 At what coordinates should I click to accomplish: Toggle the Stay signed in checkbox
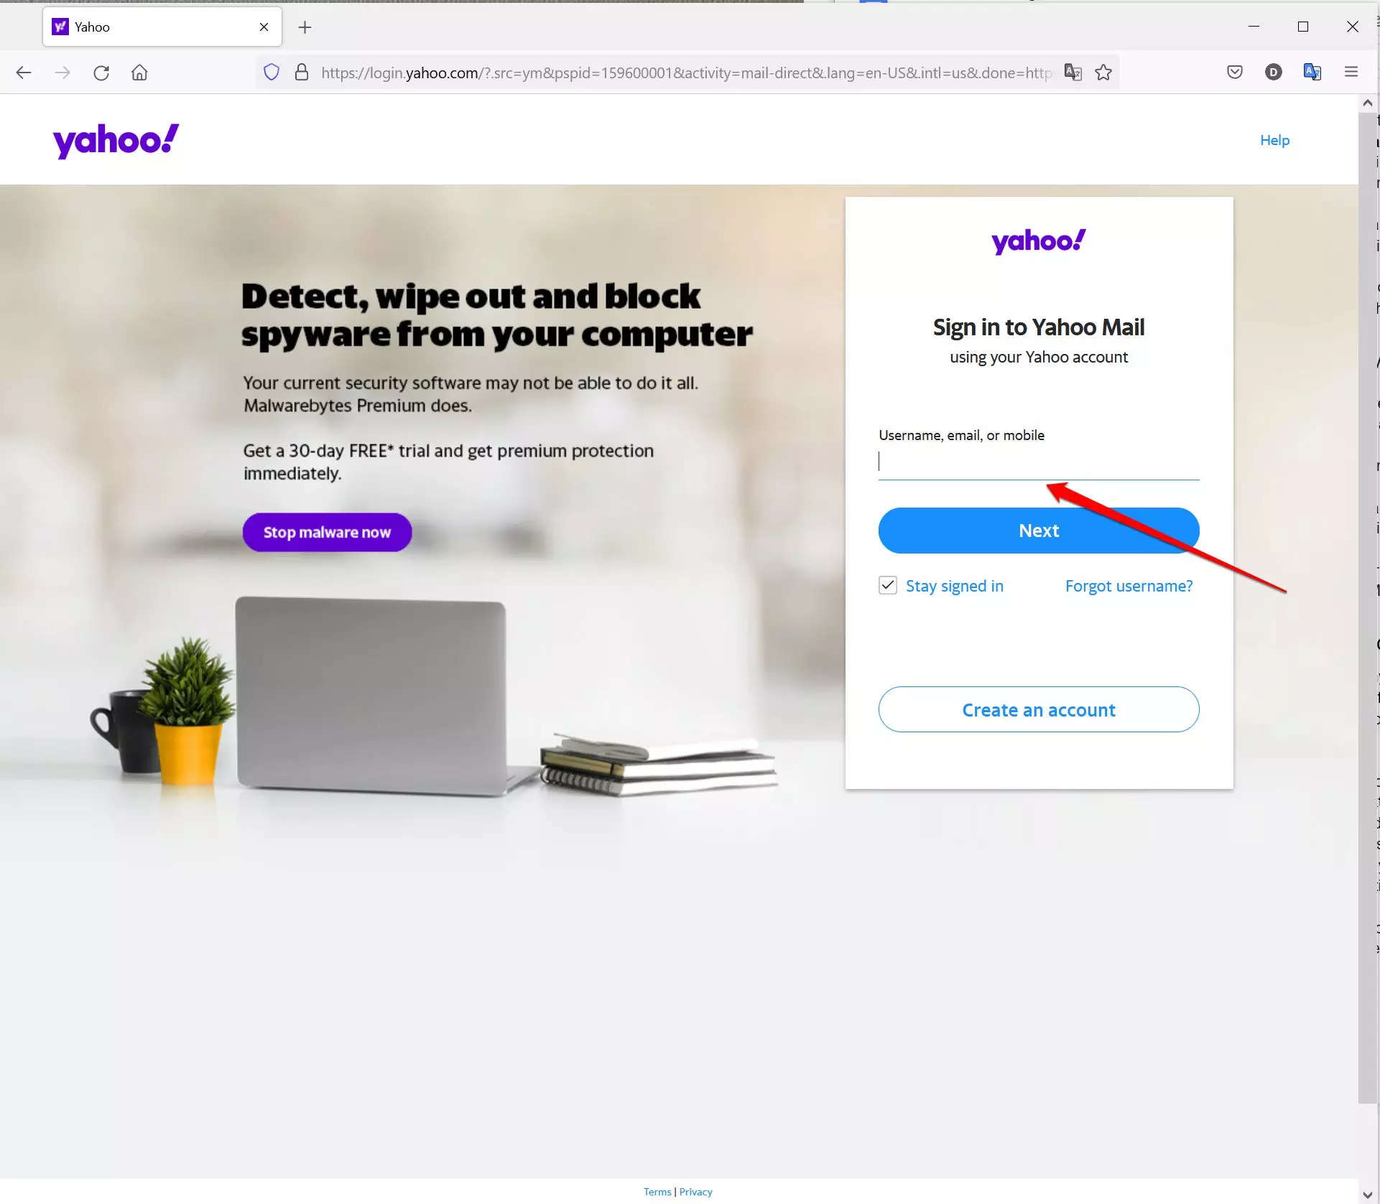(889, 585)
